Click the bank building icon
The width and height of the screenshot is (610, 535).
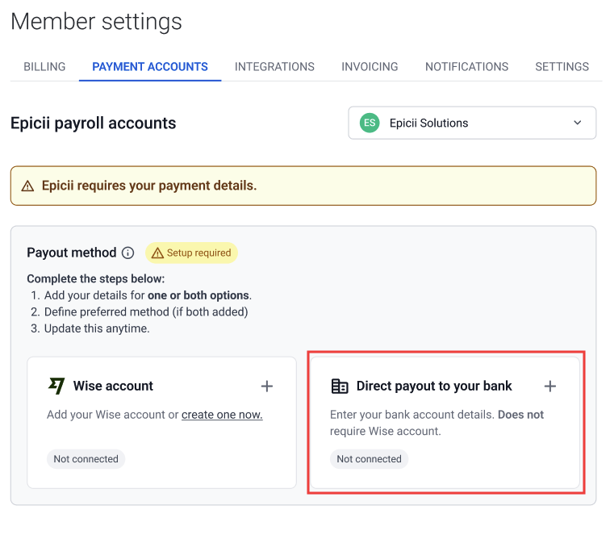(x=340, y=387)
